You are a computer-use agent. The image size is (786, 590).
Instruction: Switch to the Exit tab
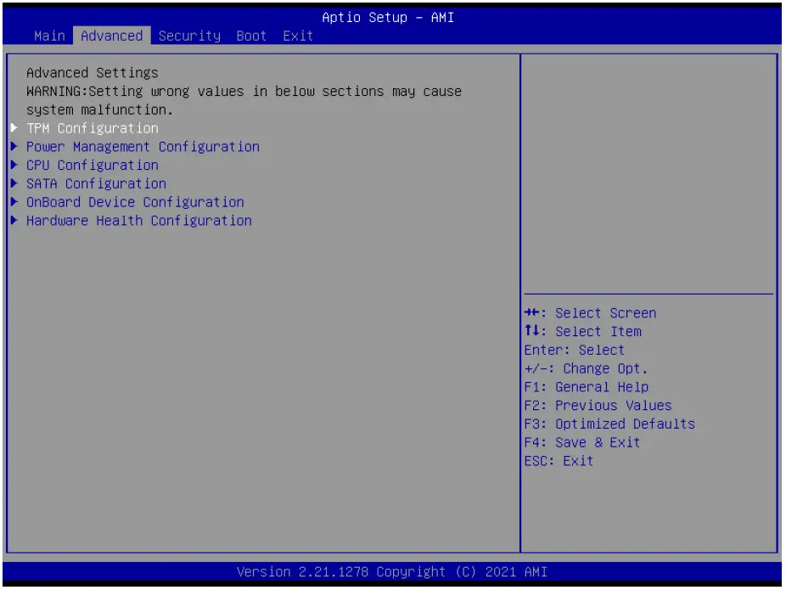point(296,36)
